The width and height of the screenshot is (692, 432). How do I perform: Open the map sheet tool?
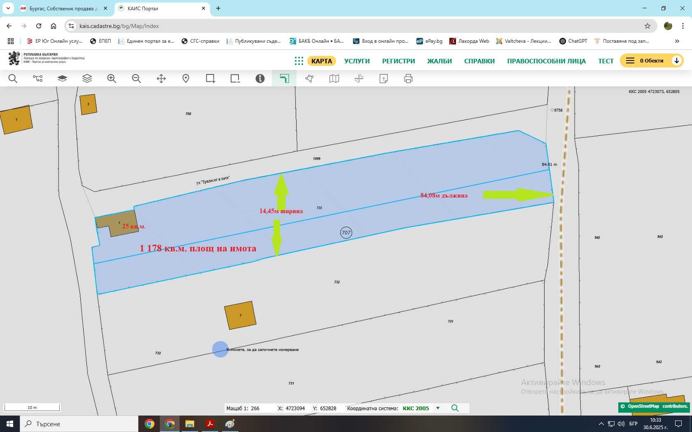click(334, 79)
